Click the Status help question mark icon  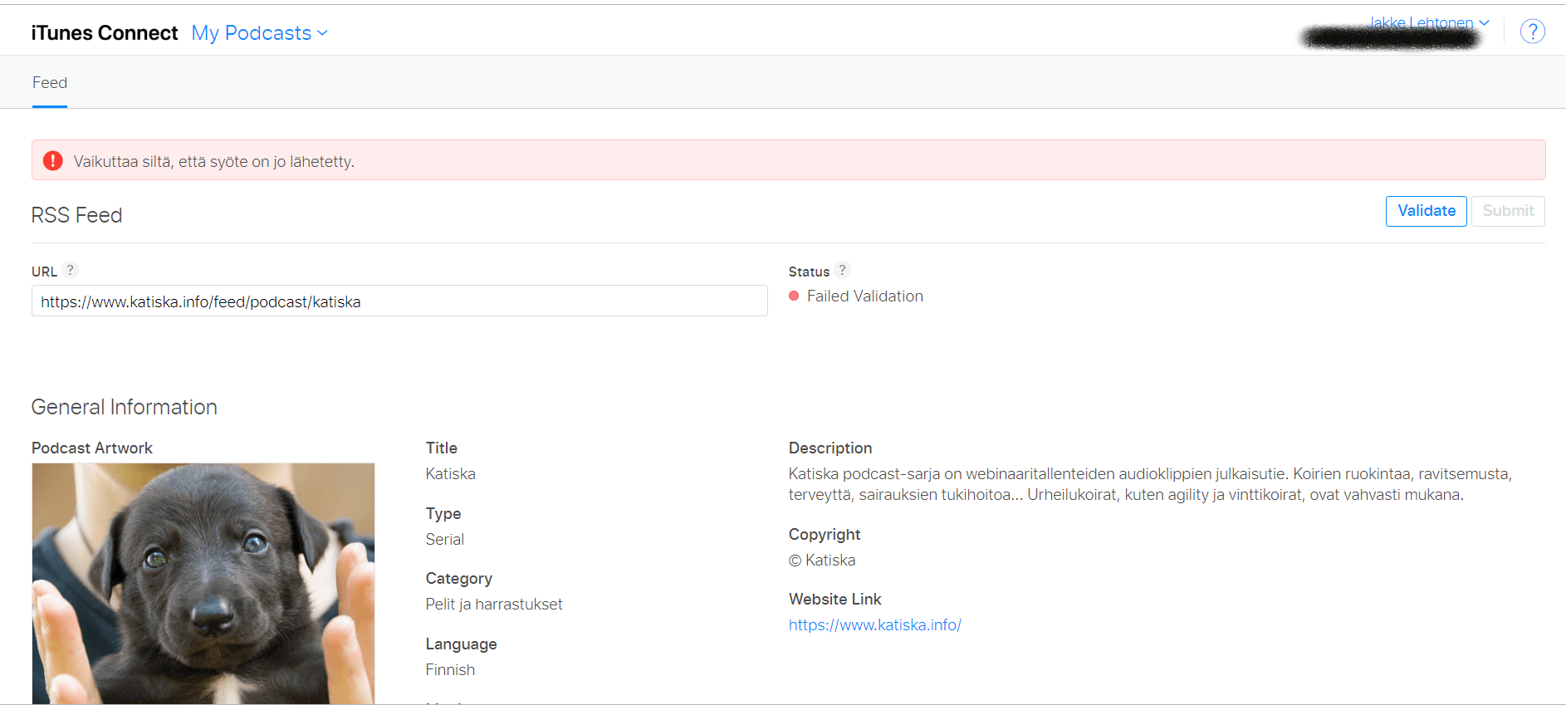coord(842,270)
